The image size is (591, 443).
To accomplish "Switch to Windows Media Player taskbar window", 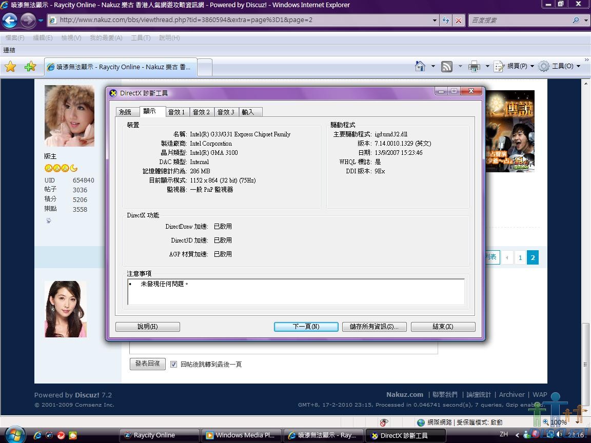I will pyautogui.click(x=242, y=435).
